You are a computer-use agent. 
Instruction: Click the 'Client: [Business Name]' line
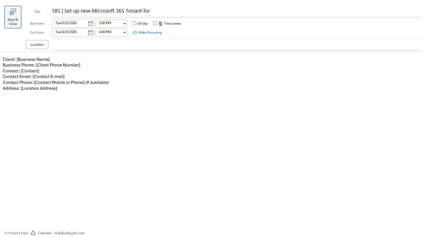click(26, 59)
